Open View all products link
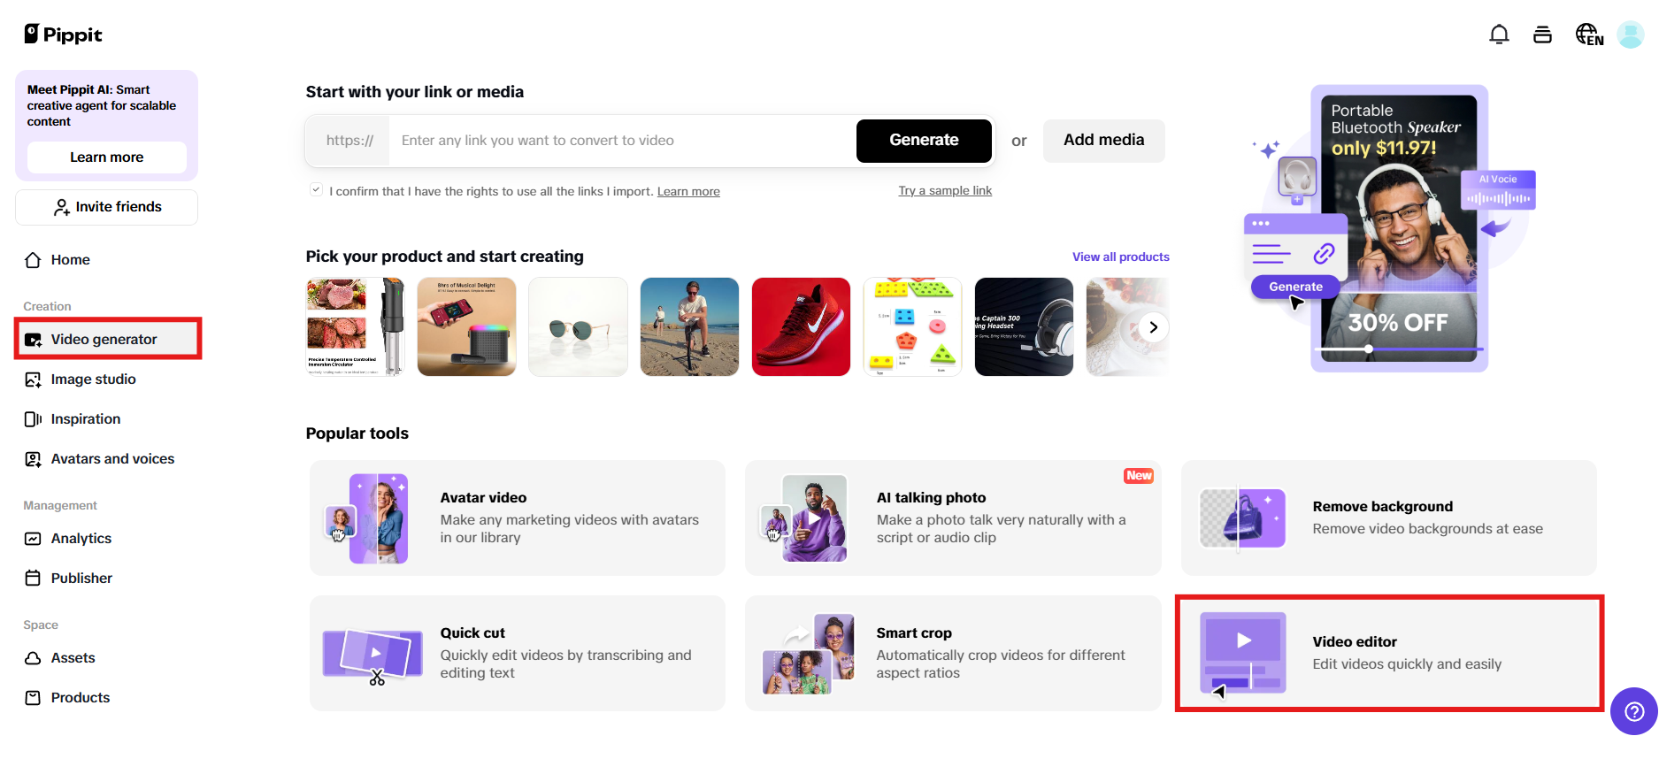This screenshot has width=1659, height=759. click(x=1120, y=257)
